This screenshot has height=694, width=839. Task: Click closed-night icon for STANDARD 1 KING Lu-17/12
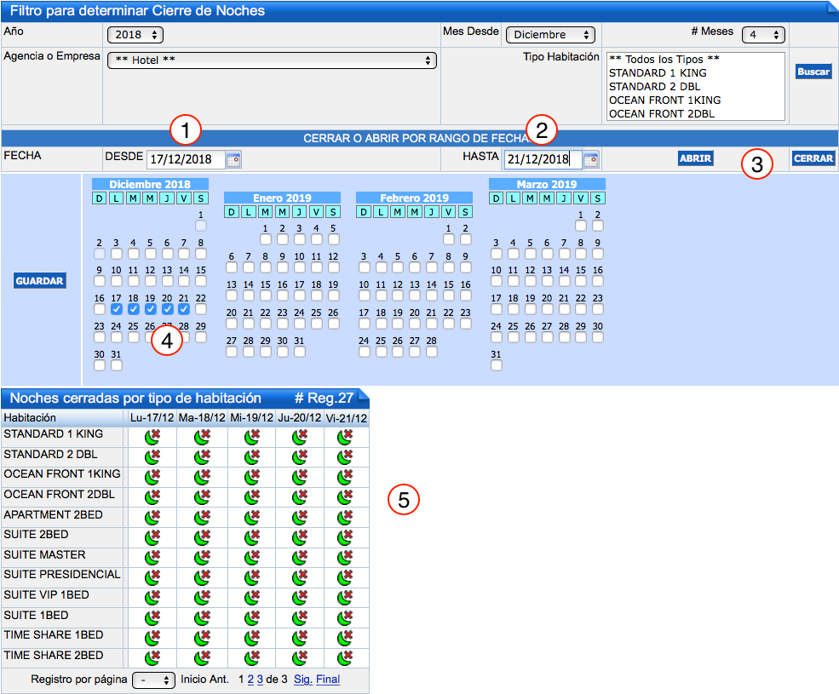click(x=152, y=438)
